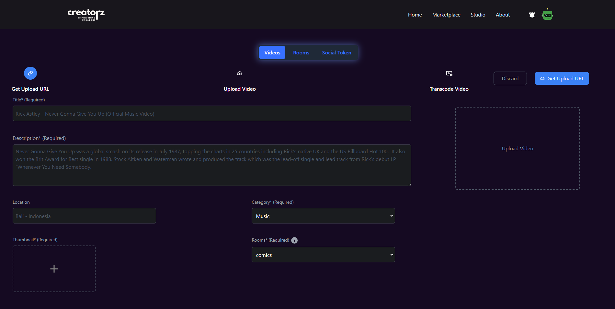Click the Discard button

[510, 78]
